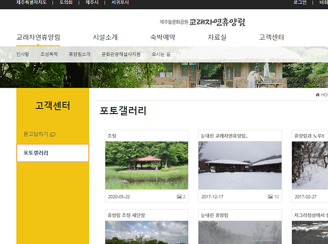Image resolution: width=328 pixels, height=244 pixels.
Task: Select the 문화관광해설사지원 submenu item
Action: (121, 54)
